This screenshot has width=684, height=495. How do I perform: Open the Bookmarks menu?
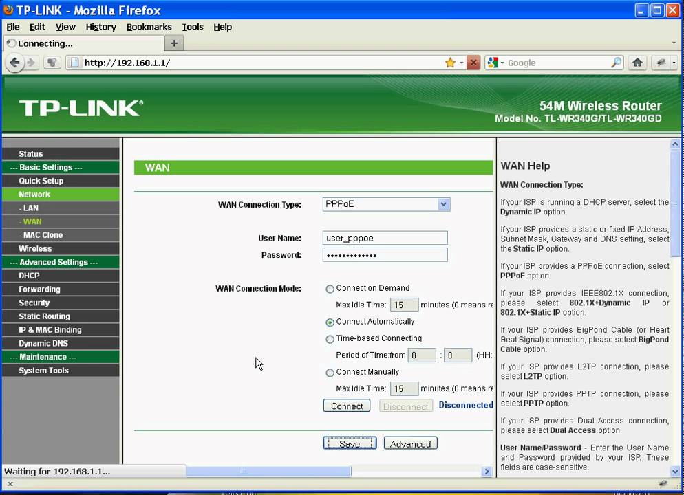pyautogui.click(x=149, y=27)
